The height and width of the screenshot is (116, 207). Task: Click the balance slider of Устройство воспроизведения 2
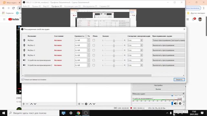(x=114, y=65)
